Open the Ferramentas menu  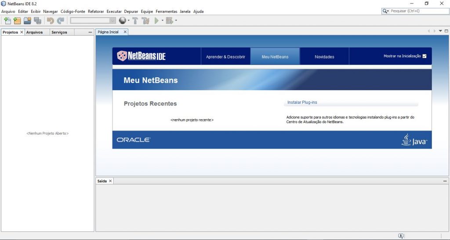(x=167, y=11)
